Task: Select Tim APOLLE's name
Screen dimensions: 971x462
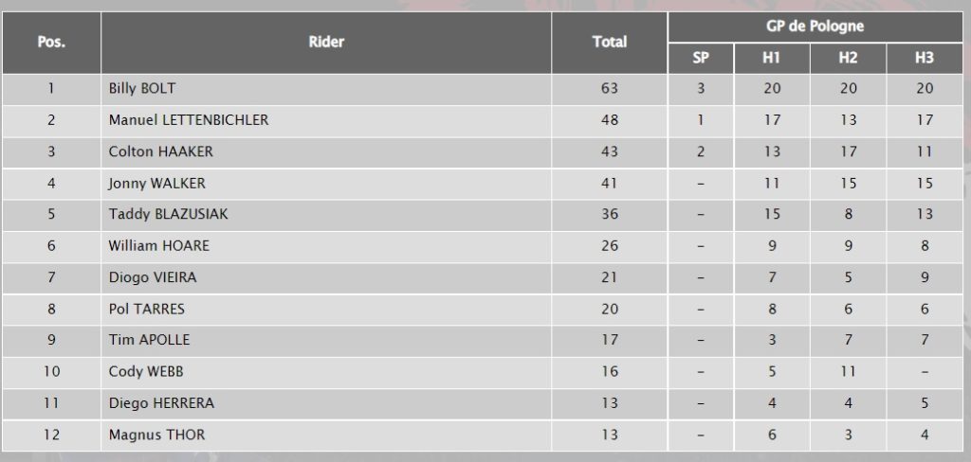Action: (x=150, y=340)
